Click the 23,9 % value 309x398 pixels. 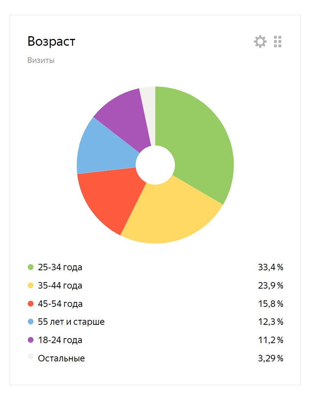tap(271, 286)
